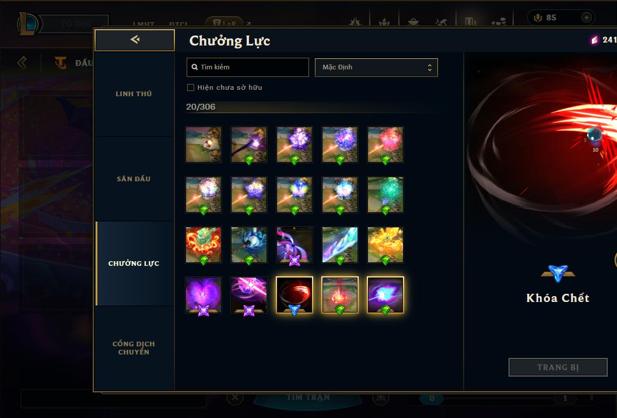Pick the green sparkle firework boom thumbnail
The image size is (617, 418).
pos(385,195)
